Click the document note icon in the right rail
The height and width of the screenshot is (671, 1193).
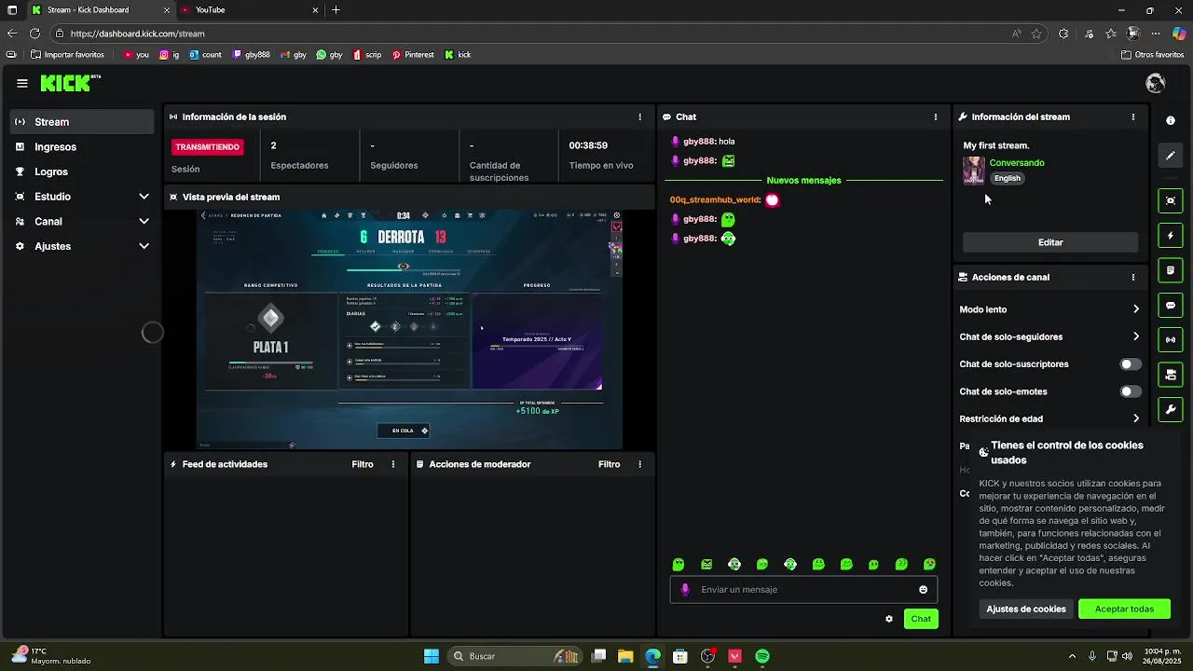click(x=1171, y=270)
